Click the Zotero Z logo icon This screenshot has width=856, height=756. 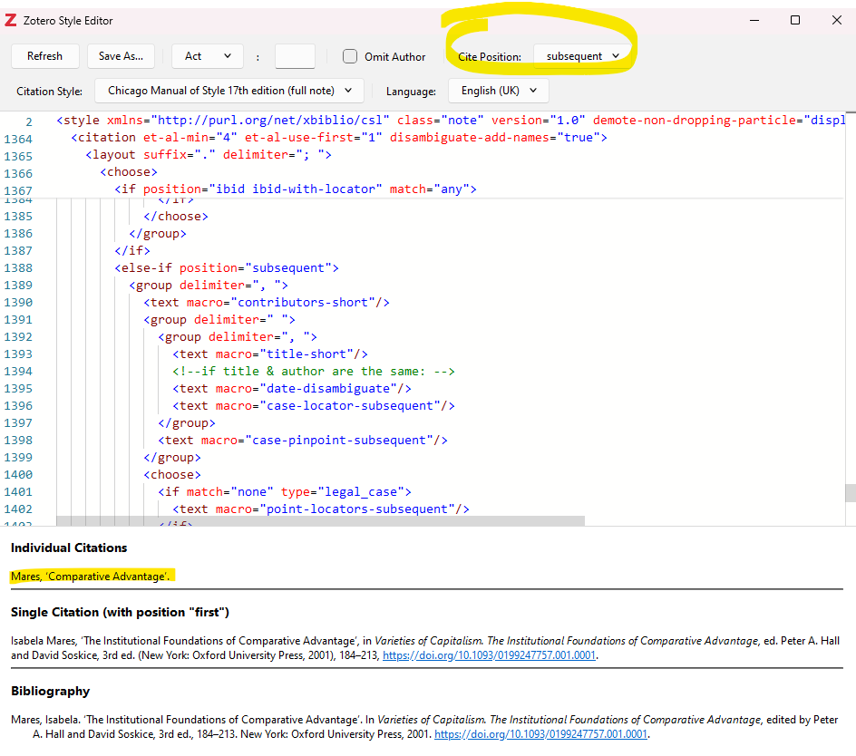pyautogui.click(x=10, y=21)
